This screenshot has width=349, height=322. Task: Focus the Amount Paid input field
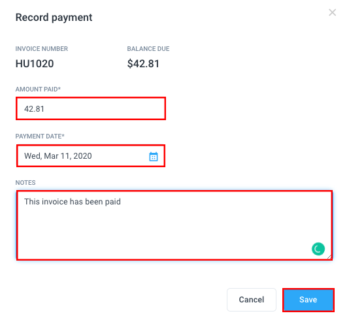(91, 108)
